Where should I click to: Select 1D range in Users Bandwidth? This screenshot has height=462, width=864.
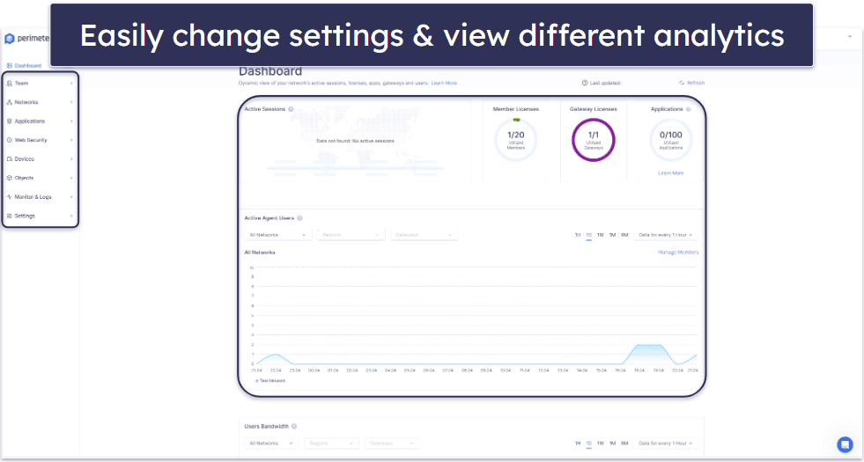tap(589, 444)
